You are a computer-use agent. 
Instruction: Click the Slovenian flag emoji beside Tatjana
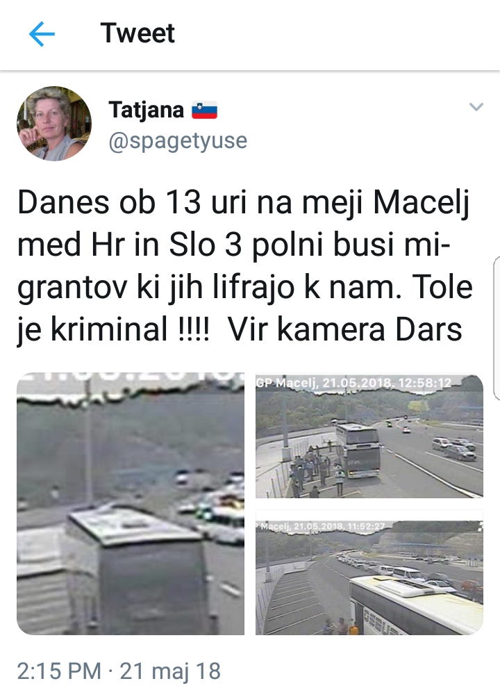pos(204,110)
